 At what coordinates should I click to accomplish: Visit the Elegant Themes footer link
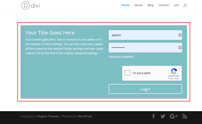click(x=48, y=116)
